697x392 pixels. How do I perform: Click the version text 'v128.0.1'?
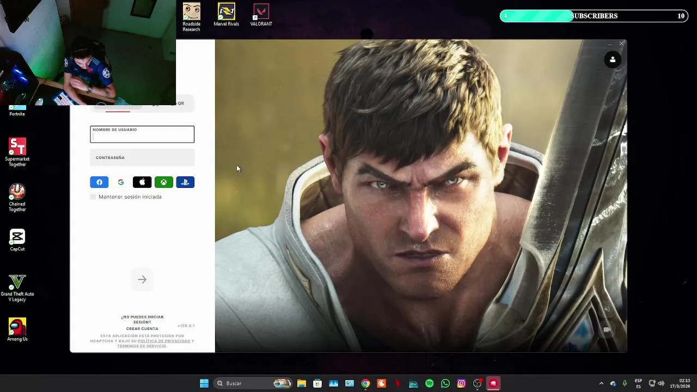pyautogui.click(x=186, y=326)
